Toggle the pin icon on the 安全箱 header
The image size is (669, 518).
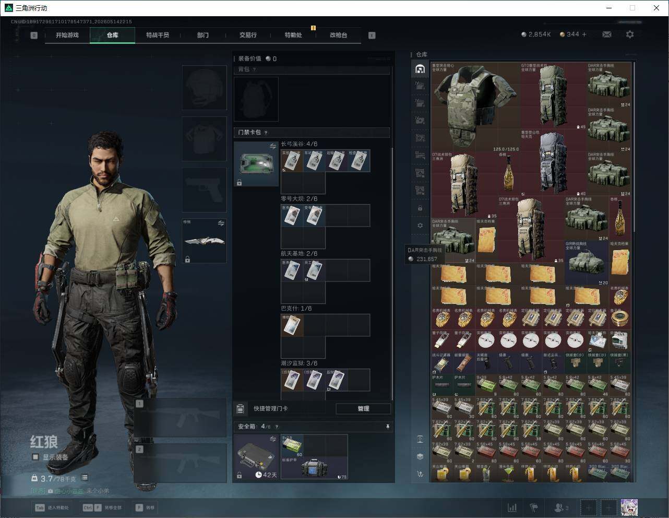point(387,427)
